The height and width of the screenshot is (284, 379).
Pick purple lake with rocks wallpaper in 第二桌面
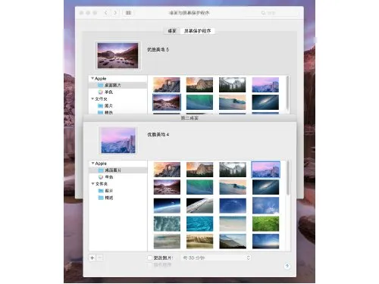click(167, 187)
